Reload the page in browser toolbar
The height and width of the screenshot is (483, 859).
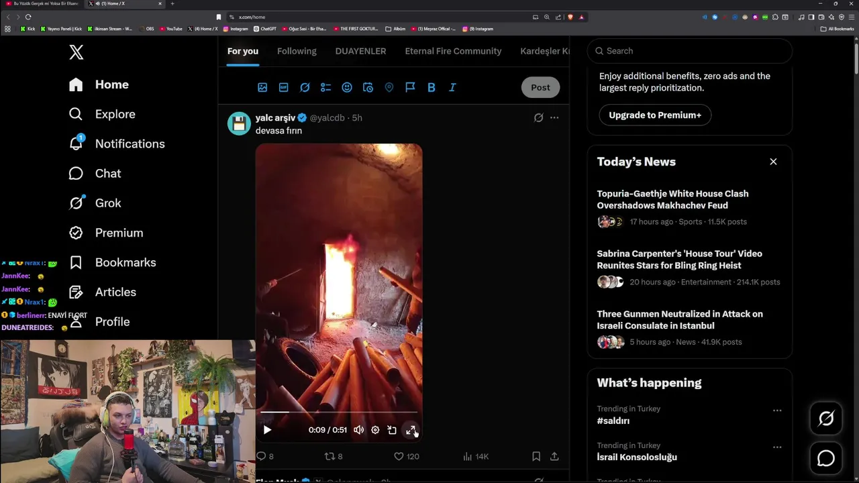tap(28, 17)
